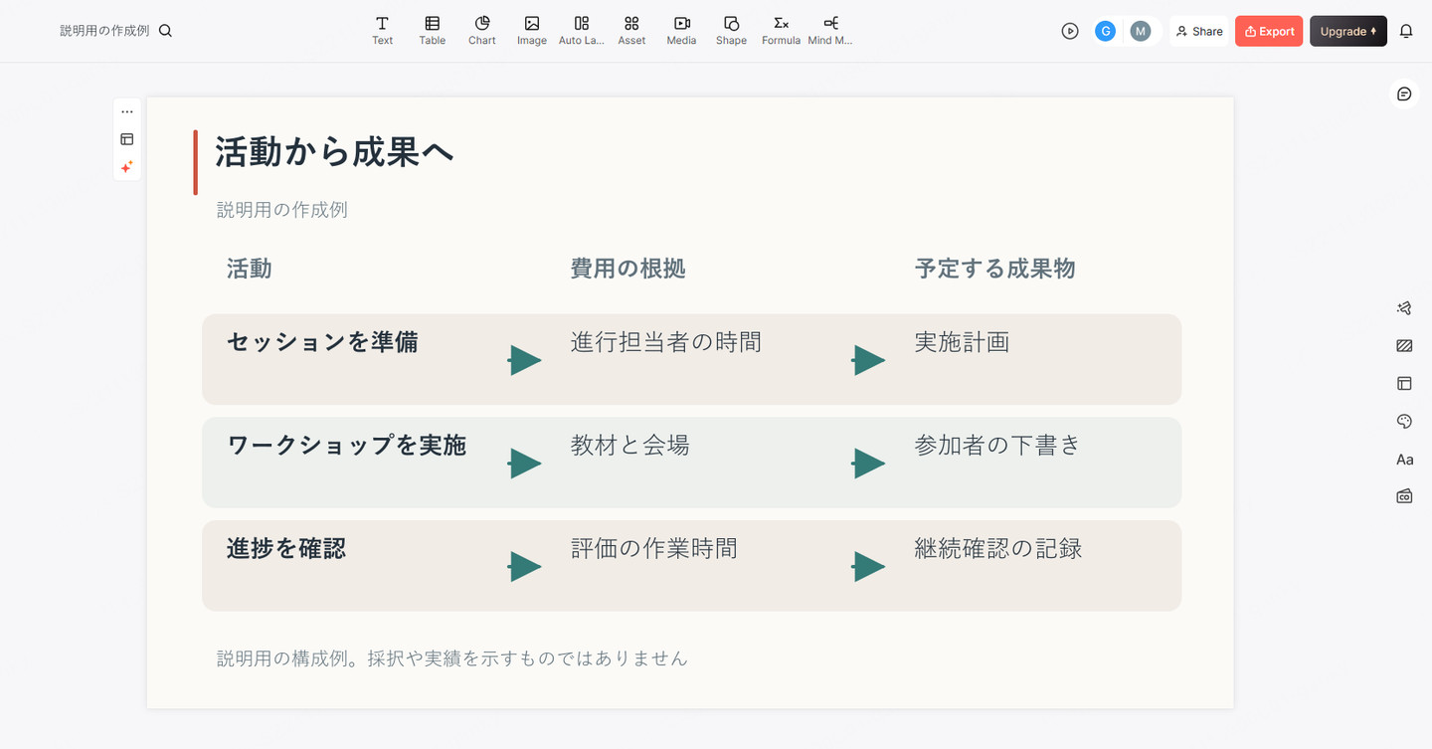Open the magic design wand icon in sidebar
The width and height of the screenshot is (1432, 749).
click(1404, 308)
